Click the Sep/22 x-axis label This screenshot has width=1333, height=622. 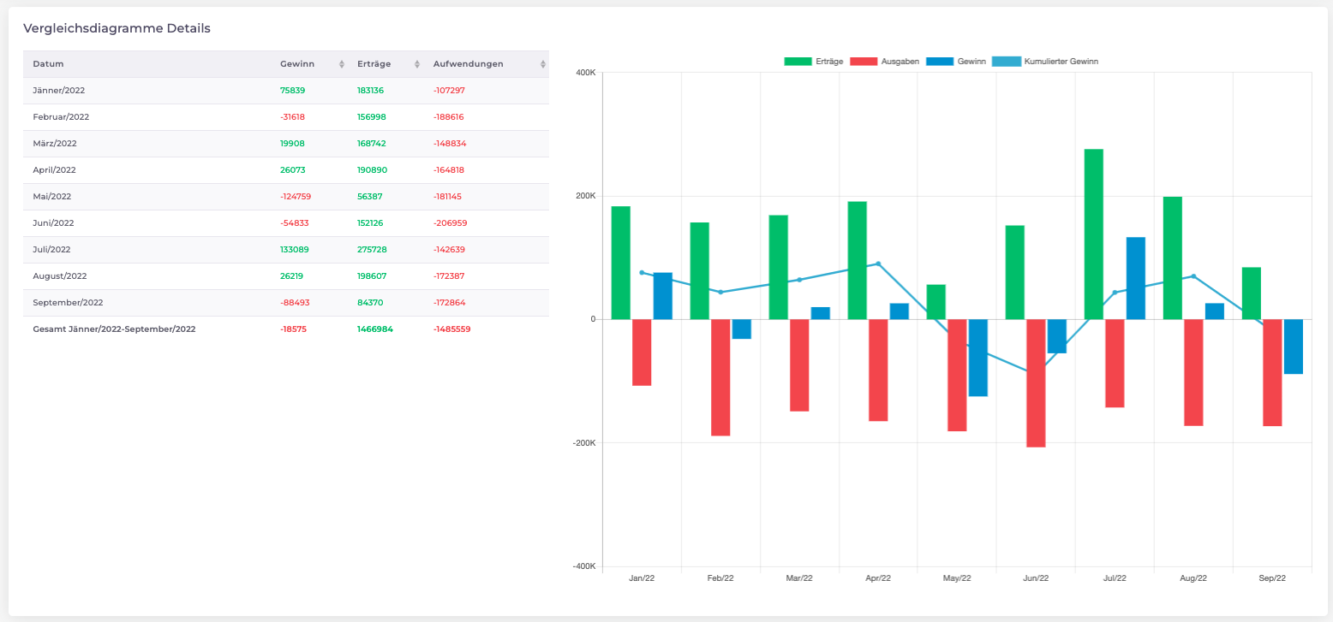coord(1272,578)
